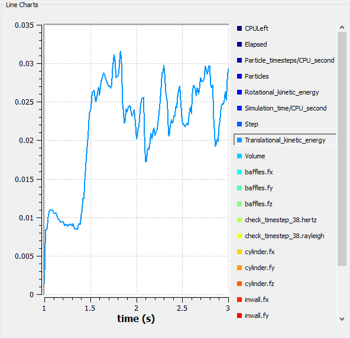Click the time (s) axis label
The height and width of the screenshot is (338, 350).
tap(136, 318)
